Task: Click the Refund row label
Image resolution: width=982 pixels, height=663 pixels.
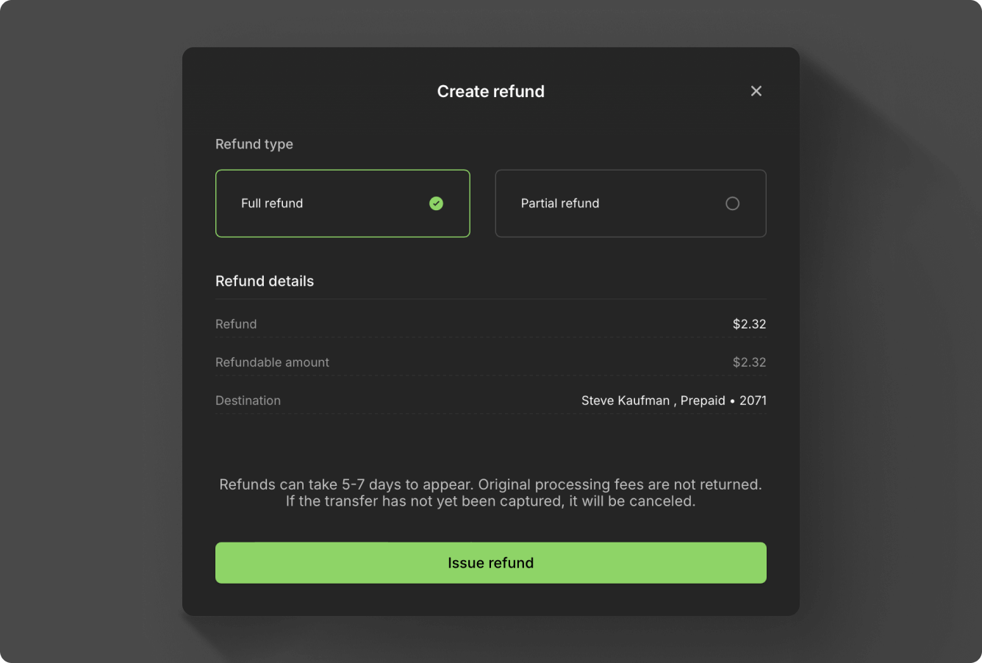Action: click(236, 324)
